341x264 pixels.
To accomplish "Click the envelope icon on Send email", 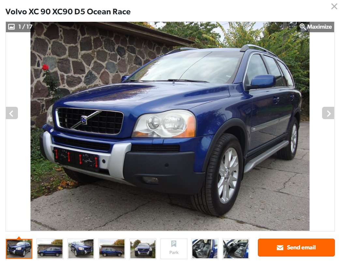I will [280, 247].
